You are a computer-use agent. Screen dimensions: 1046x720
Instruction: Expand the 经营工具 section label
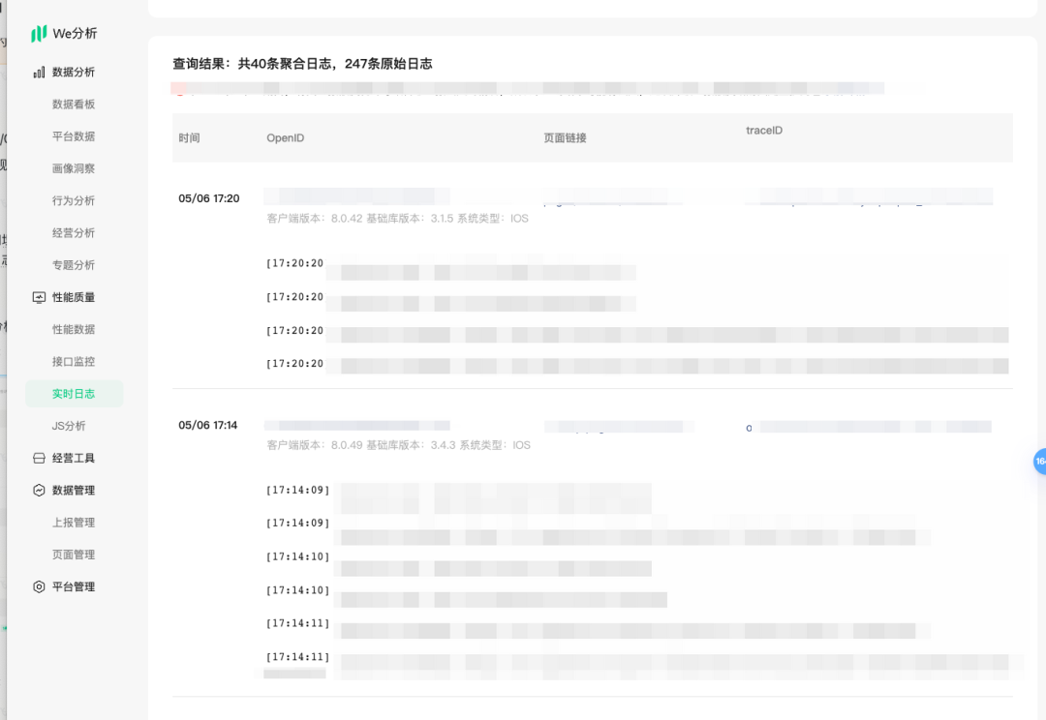pos(74,458)
